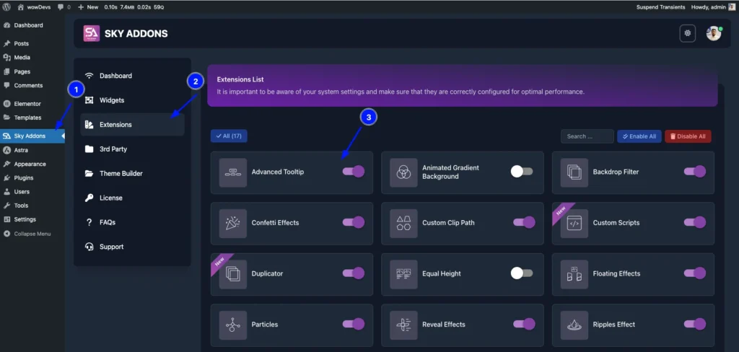Viewport: 739px width, 352px height.
Task: Open the New content menu in the admin bar
Action: pos(88,7)
